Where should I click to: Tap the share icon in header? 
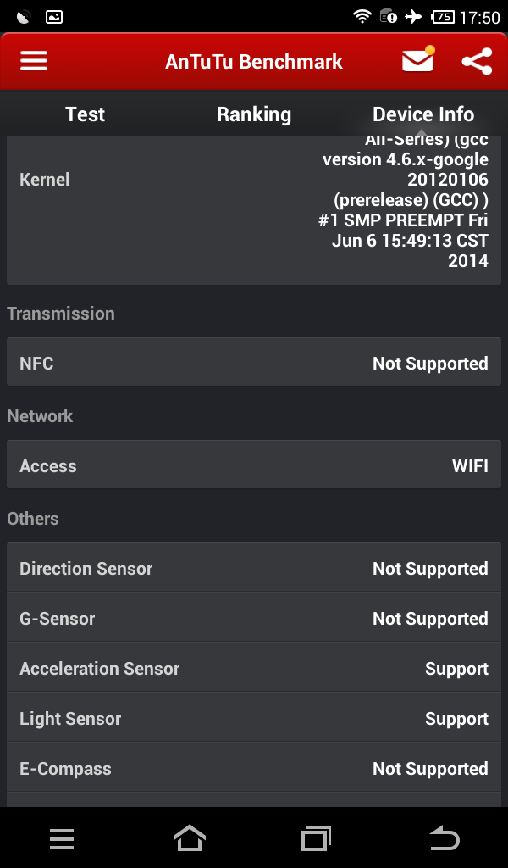[477, 61]
